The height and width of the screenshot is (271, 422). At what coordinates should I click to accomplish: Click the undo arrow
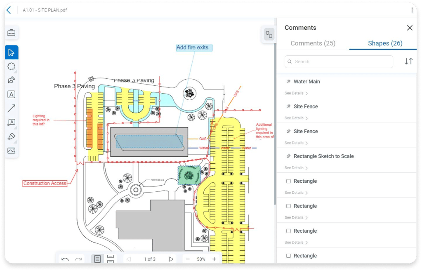click(x=65, y=259)
